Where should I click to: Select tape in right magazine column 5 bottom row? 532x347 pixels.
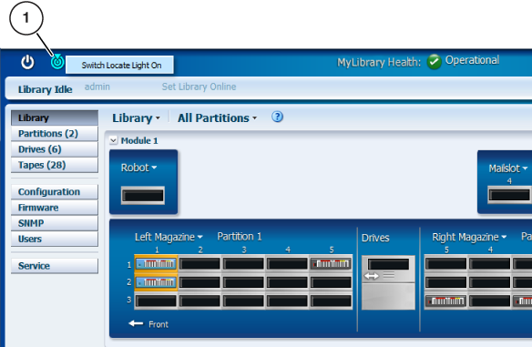[x=446, y=301]
